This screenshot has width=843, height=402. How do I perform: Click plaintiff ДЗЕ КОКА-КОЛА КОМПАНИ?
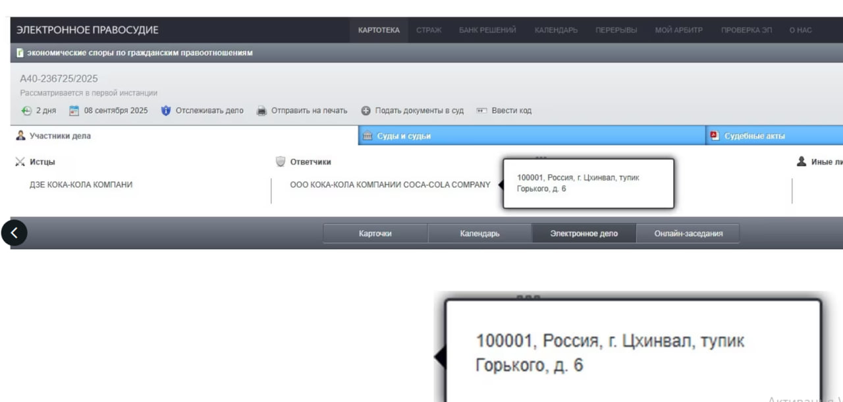(81, 185)
